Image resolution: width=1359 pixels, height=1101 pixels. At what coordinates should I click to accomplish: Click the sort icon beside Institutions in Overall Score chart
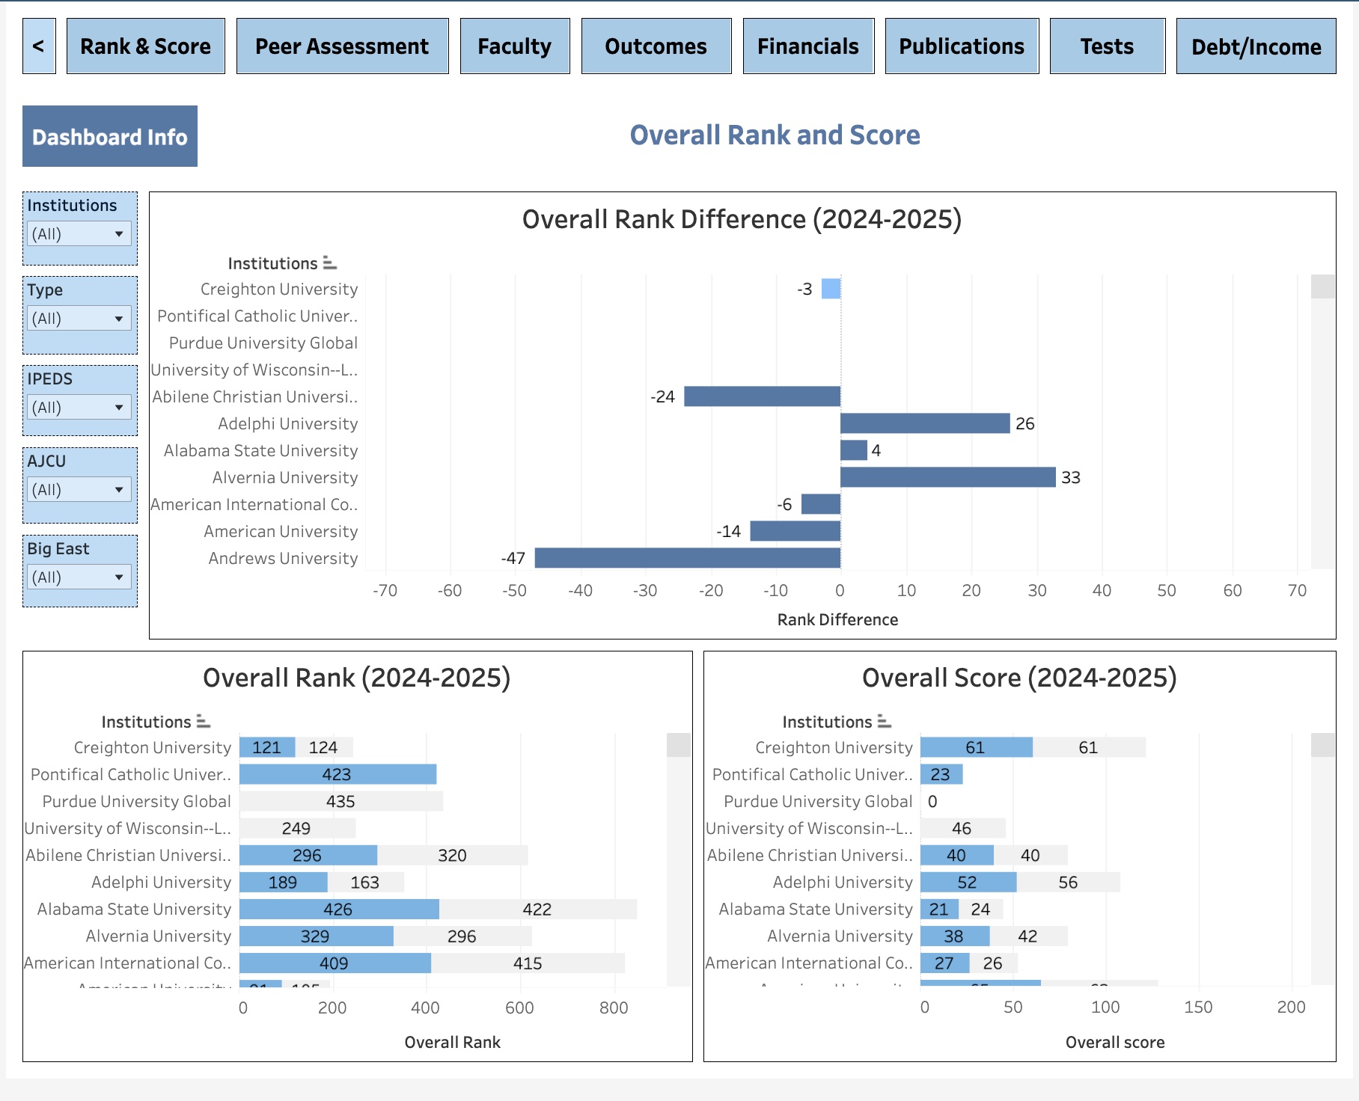(884, 722)
